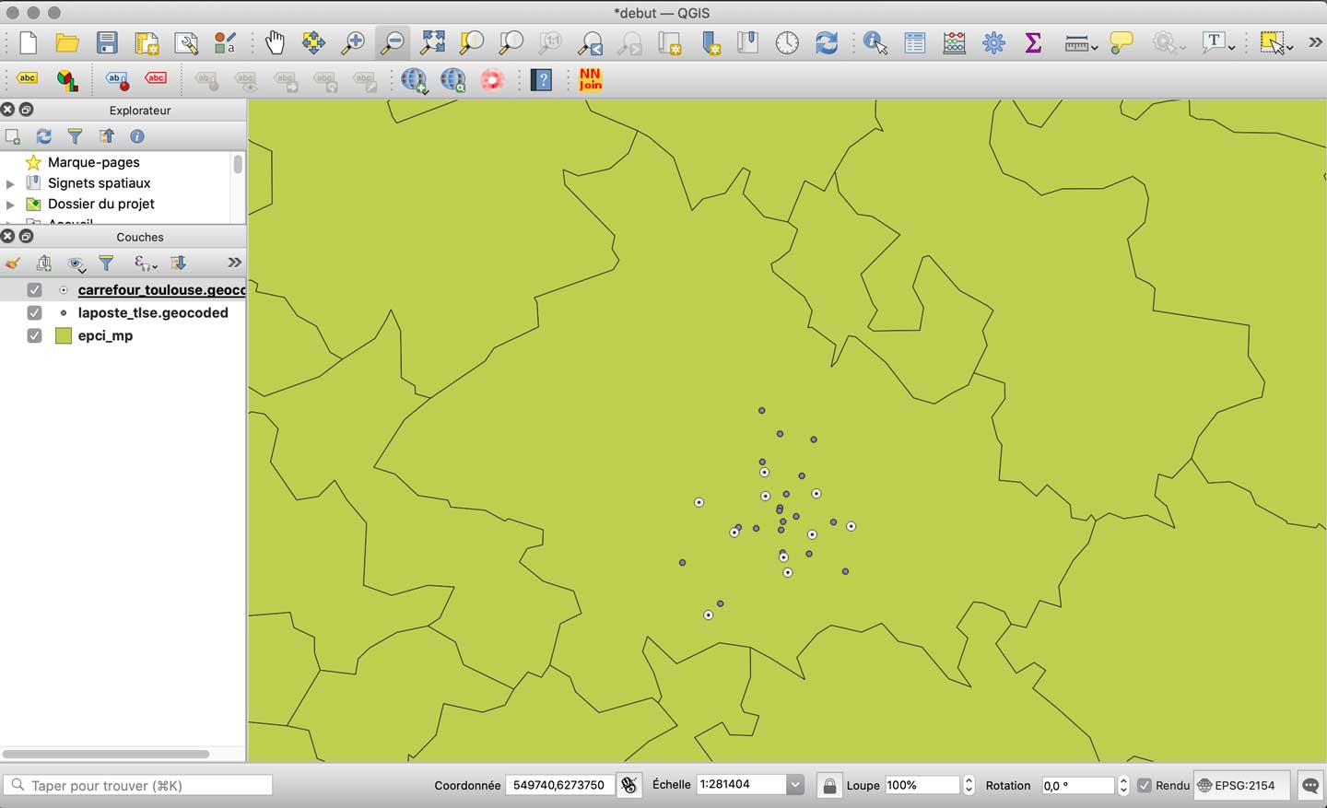Image resolution: width=1327 pixels, height=808 pixels.
Task: Show hidden main toolbar items chevron
Action: pos(1315,42)
